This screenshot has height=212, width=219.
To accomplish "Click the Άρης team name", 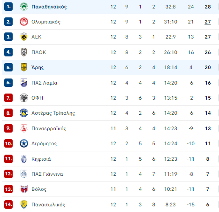I will 38,67.
